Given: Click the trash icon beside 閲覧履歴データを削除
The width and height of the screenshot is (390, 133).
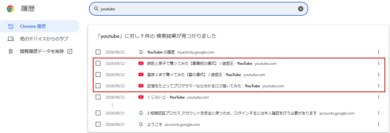Looking at the screenshot, I should click(11, 51).
